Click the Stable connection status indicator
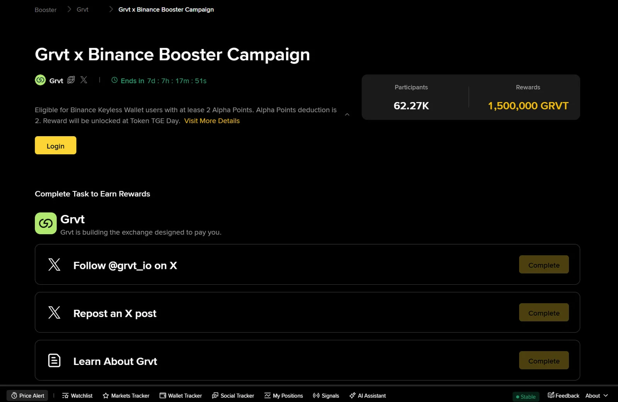 (526, 397)
